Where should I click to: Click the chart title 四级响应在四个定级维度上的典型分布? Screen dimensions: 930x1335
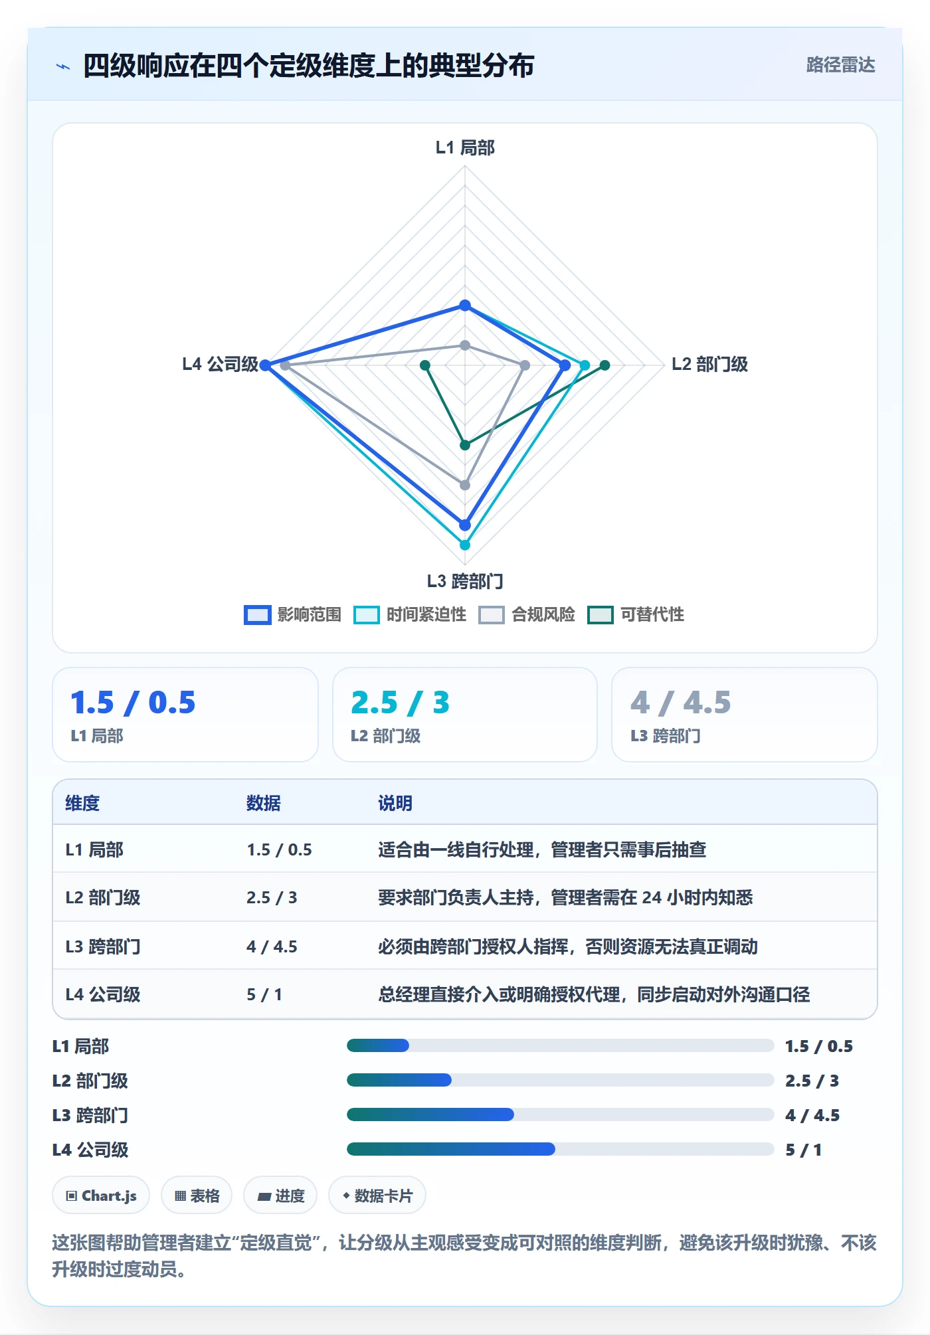(308, 66)
